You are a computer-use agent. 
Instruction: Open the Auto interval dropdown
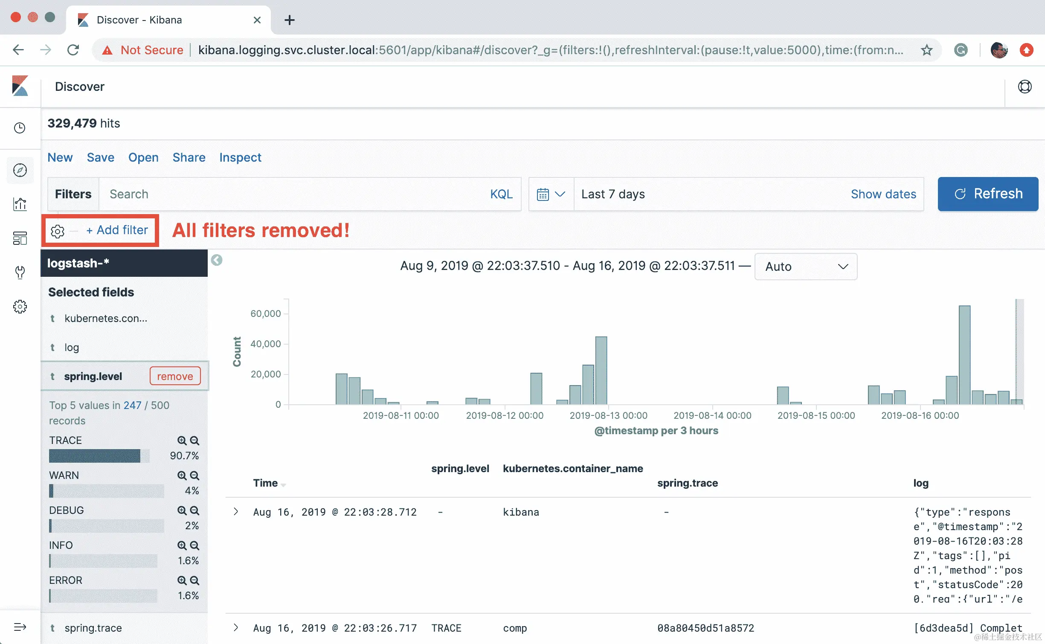coord(805,267)
